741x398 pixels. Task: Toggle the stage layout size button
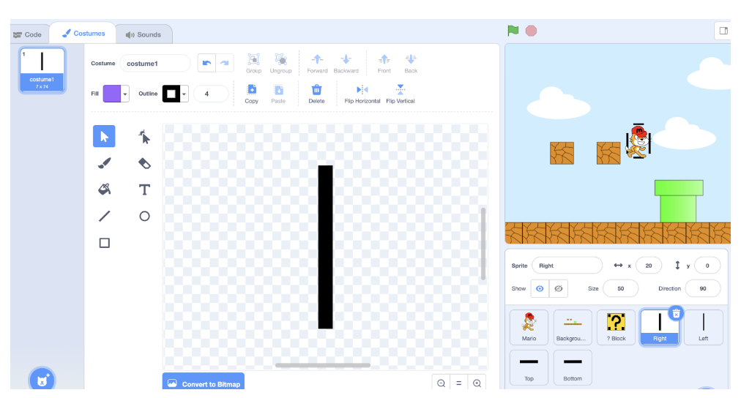723,31
